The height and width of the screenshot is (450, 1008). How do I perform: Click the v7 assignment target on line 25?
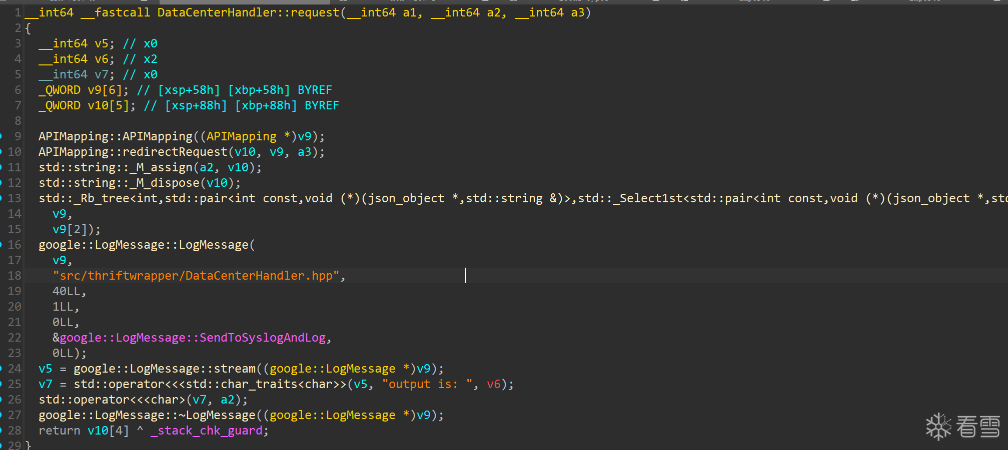[46, 384]
